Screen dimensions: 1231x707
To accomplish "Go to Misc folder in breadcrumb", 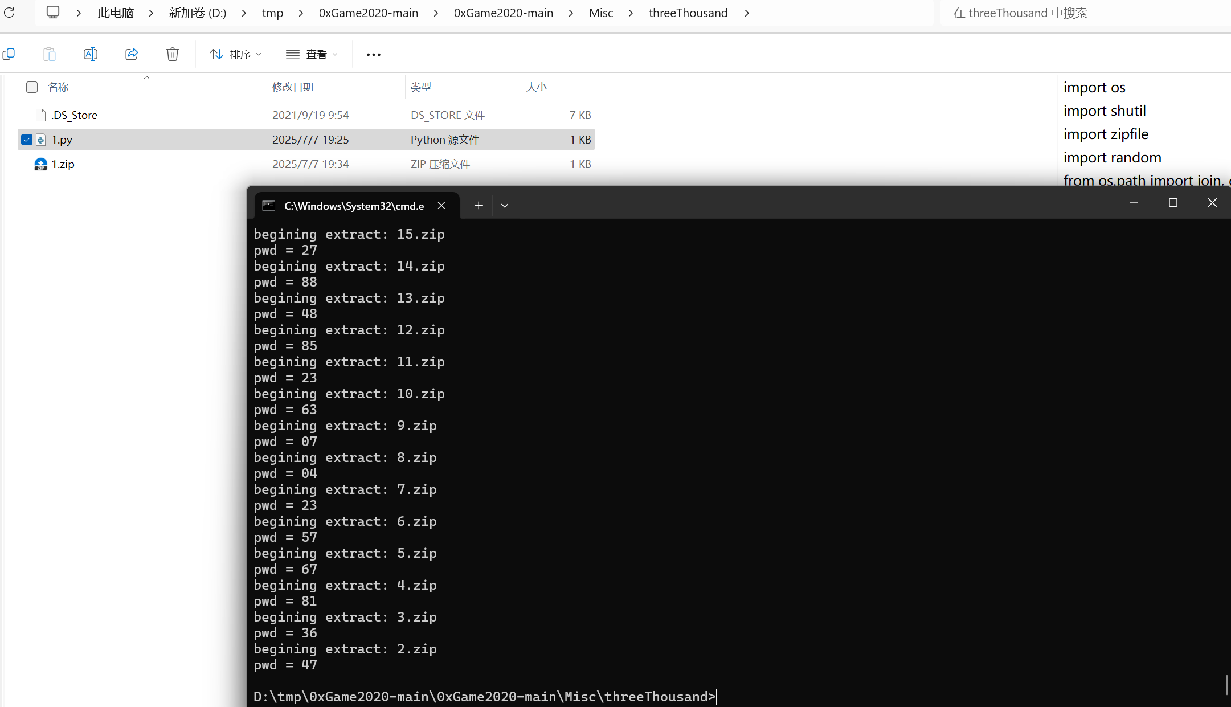I will (601, 13).
